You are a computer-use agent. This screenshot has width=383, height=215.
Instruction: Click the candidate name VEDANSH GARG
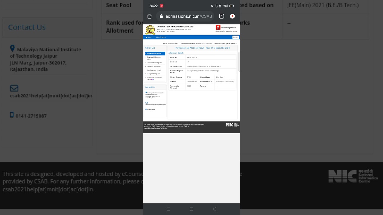[x=173, y=44]
